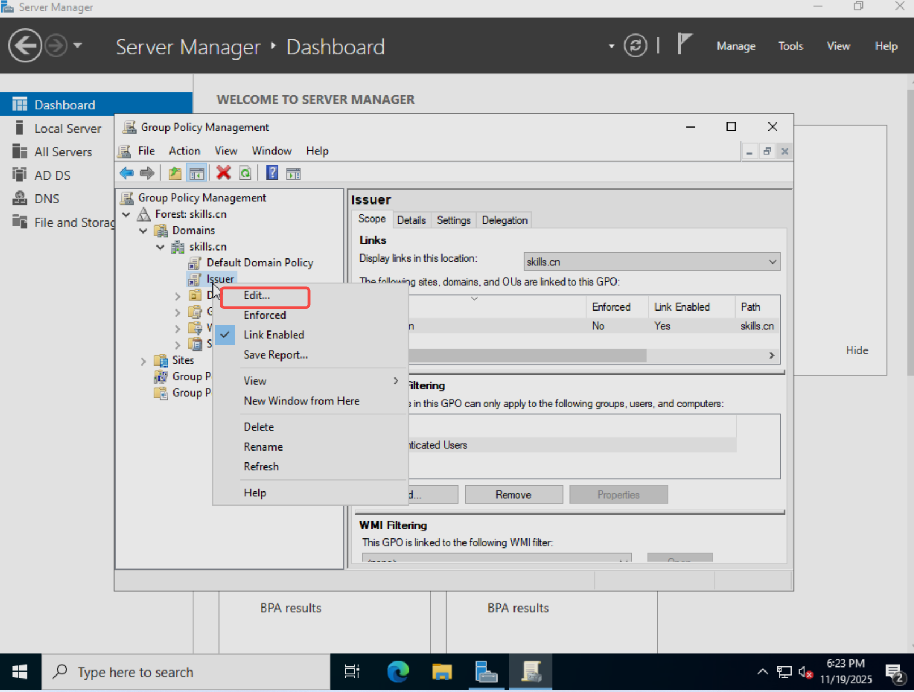Image resolution: width=914 pixels, height=692 pixels.
Task: Click the Task View taskbar icon
Action: [352, 672]
